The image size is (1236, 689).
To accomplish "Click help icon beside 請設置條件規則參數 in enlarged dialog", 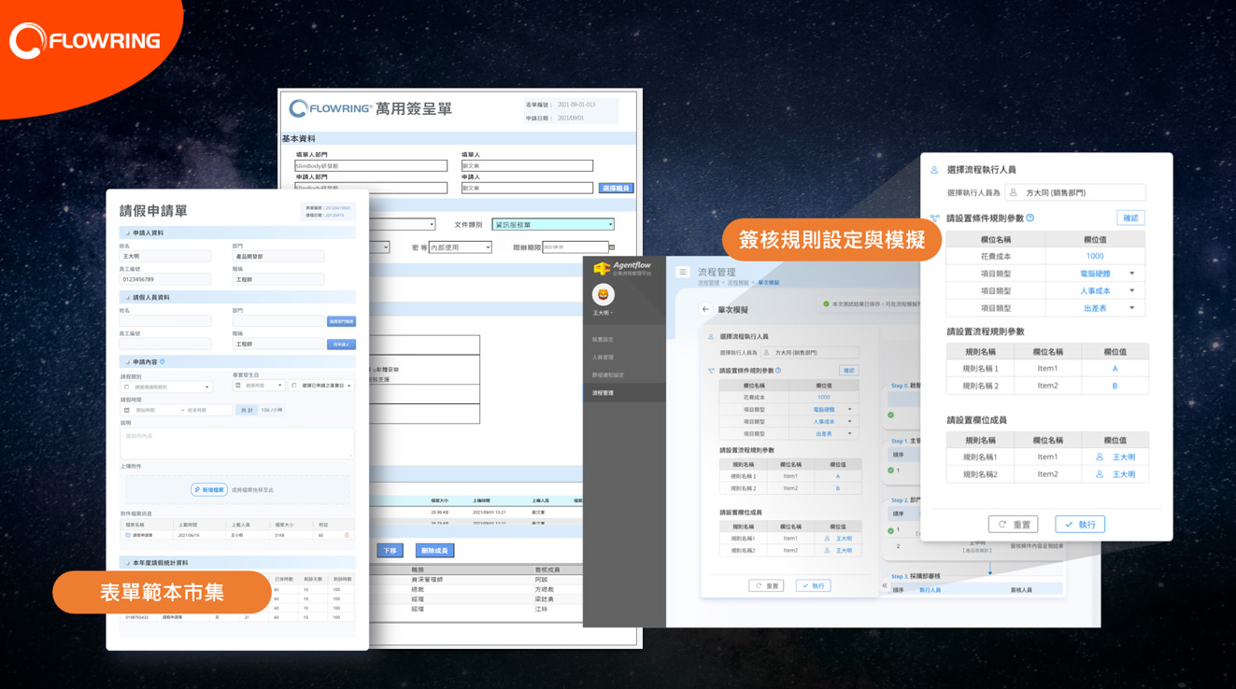I will point(1030,218).
